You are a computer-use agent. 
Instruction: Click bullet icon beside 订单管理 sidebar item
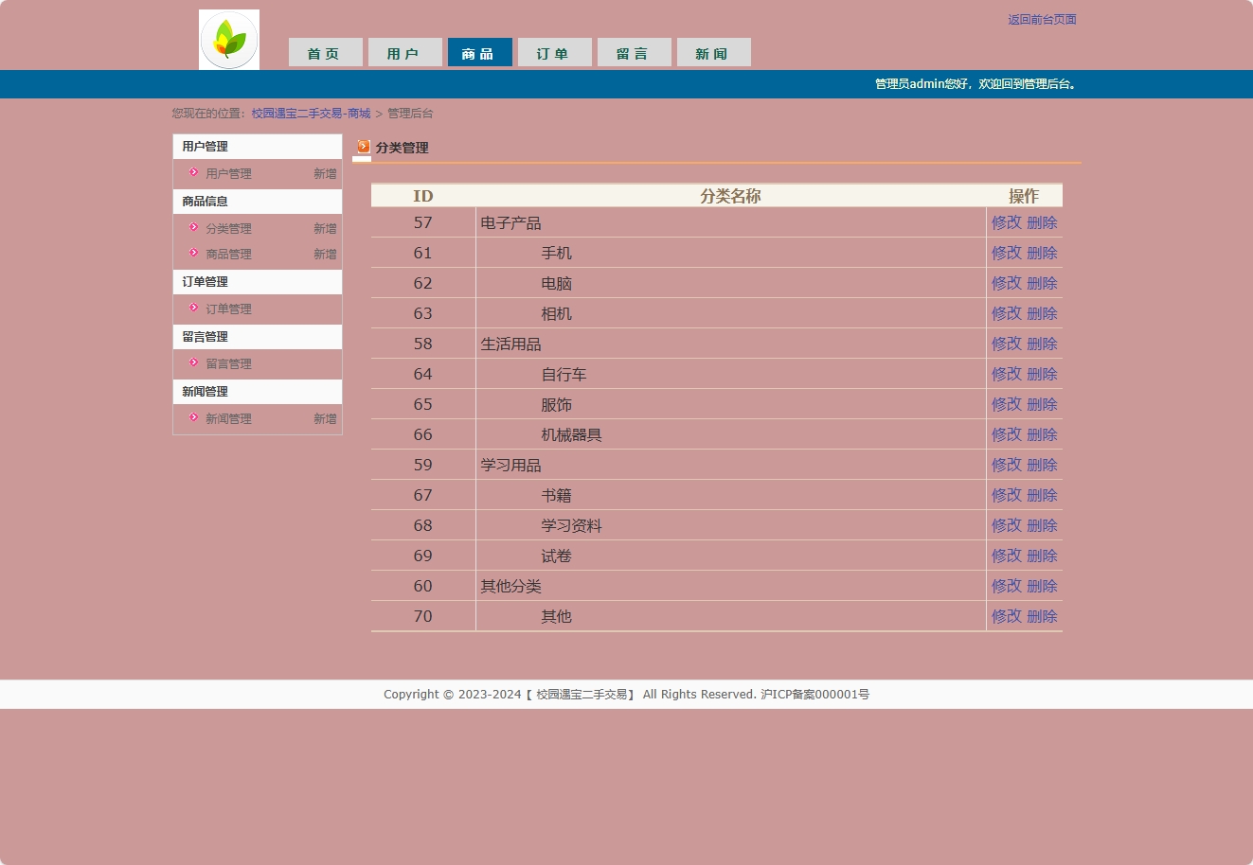pyautogui.click(x=193, y=308)
